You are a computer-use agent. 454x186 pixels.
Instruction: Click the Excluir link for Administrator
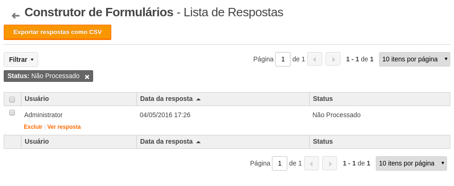click(33, 126)
